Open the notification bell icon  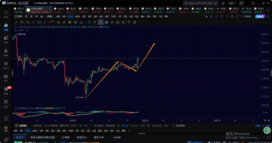[x=223, y=3]
